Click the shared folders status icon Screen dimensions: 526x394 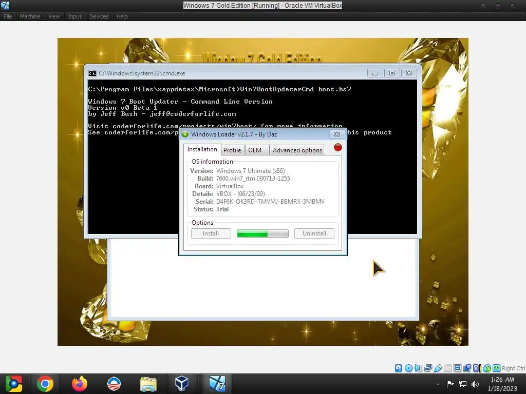448,368
